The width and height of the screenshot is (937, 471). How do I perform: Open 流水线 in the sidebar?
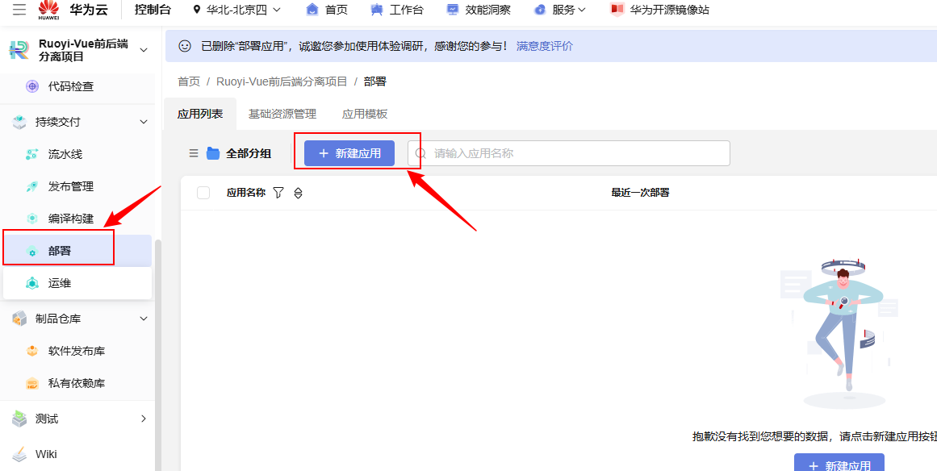coord(65,155)
